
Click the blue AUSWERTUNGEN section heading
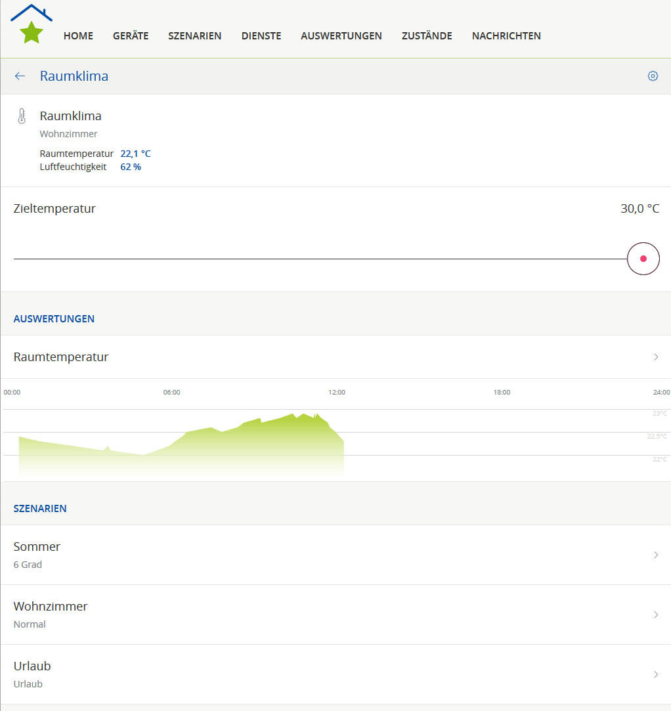coord(54,319)
